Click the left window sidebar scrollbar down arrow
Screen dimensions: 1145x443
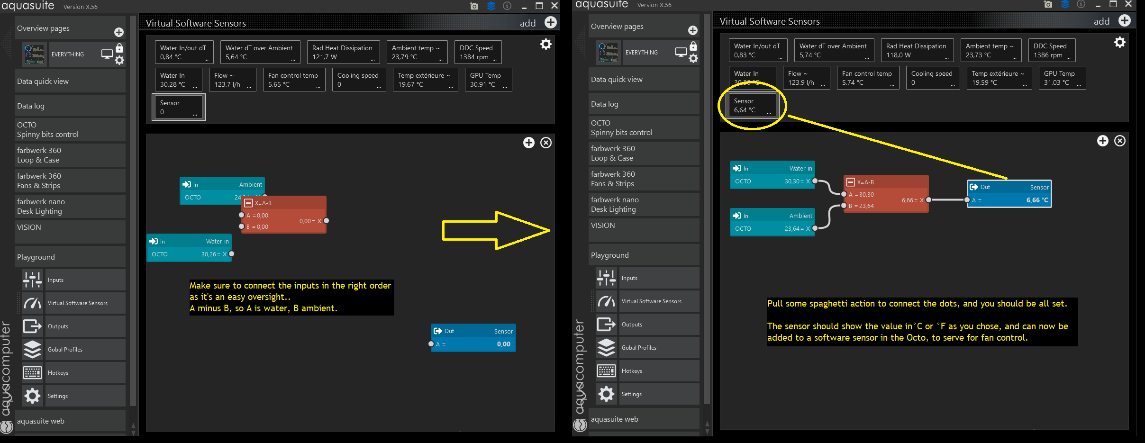click(x=133, y=432)
